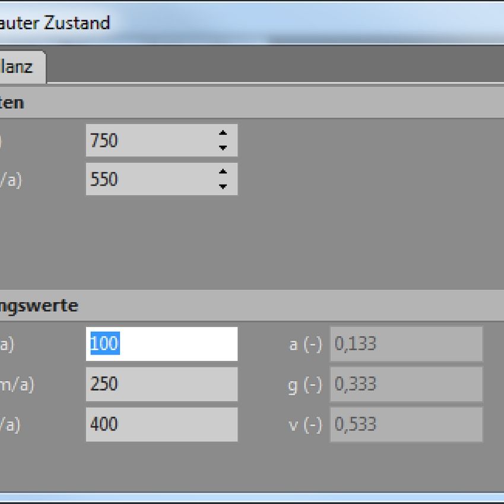Click the read-only field showing 0,133
The image size is (504, 504).
(x=406, y=344)
